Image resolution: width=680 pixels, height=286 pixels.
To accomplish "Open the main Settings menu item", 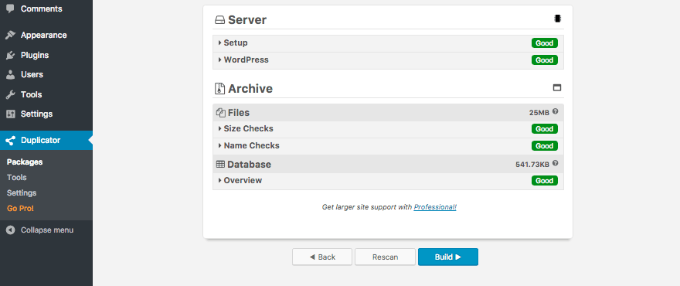I will [x=46, y=114].
